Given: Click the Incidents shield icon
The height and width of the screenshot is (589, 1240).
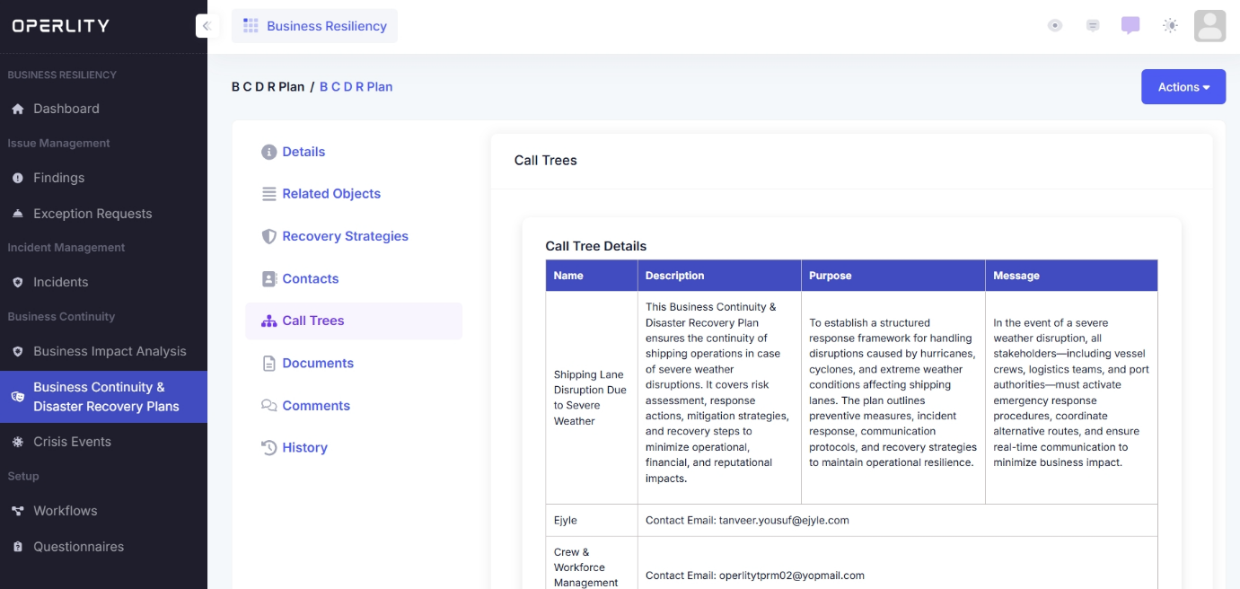Looking at the screenshot, I should [17, 282].
